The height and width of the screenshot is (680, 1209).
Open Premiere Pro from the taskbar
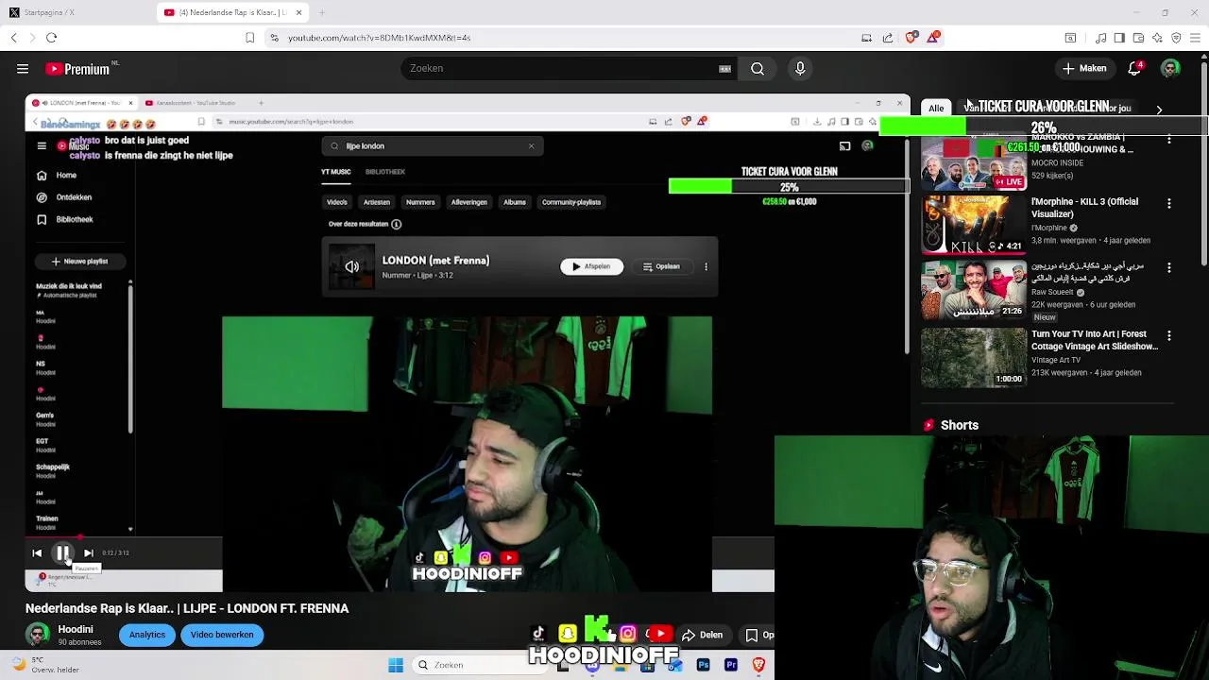[731, 665]
